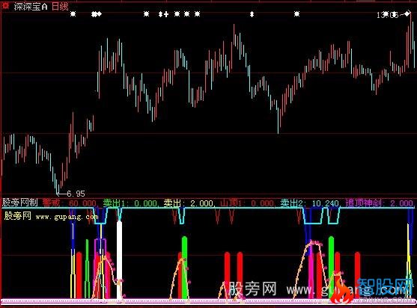
Task: Click the star marker above the mid-right trough
Action: [296, 13]
